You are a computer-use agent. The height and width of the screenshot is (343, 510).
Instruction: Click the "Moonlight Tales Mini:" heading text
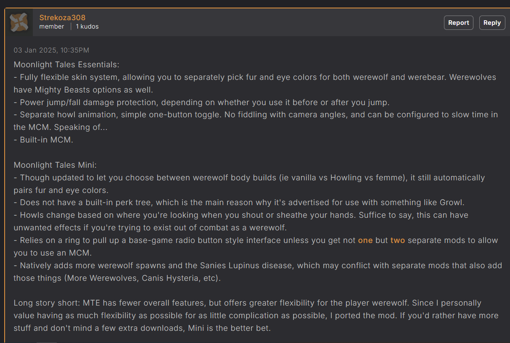(55, 165)
